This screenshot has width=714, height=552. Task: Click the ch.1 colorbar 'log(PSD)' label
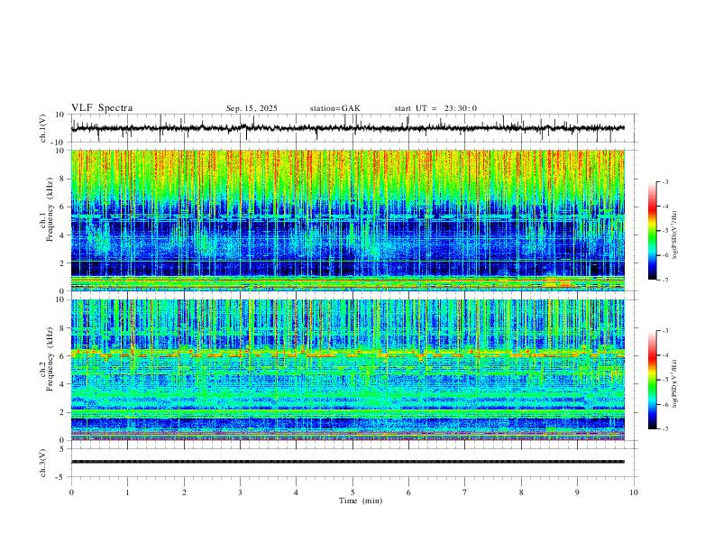tap(675, 235)
